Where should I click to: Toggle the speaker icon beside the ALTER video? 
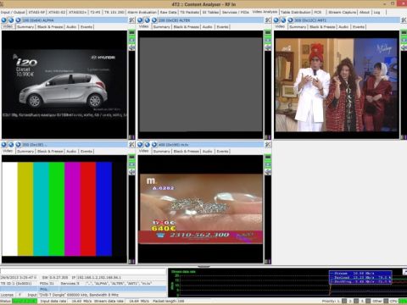click(x=268, y=47)
